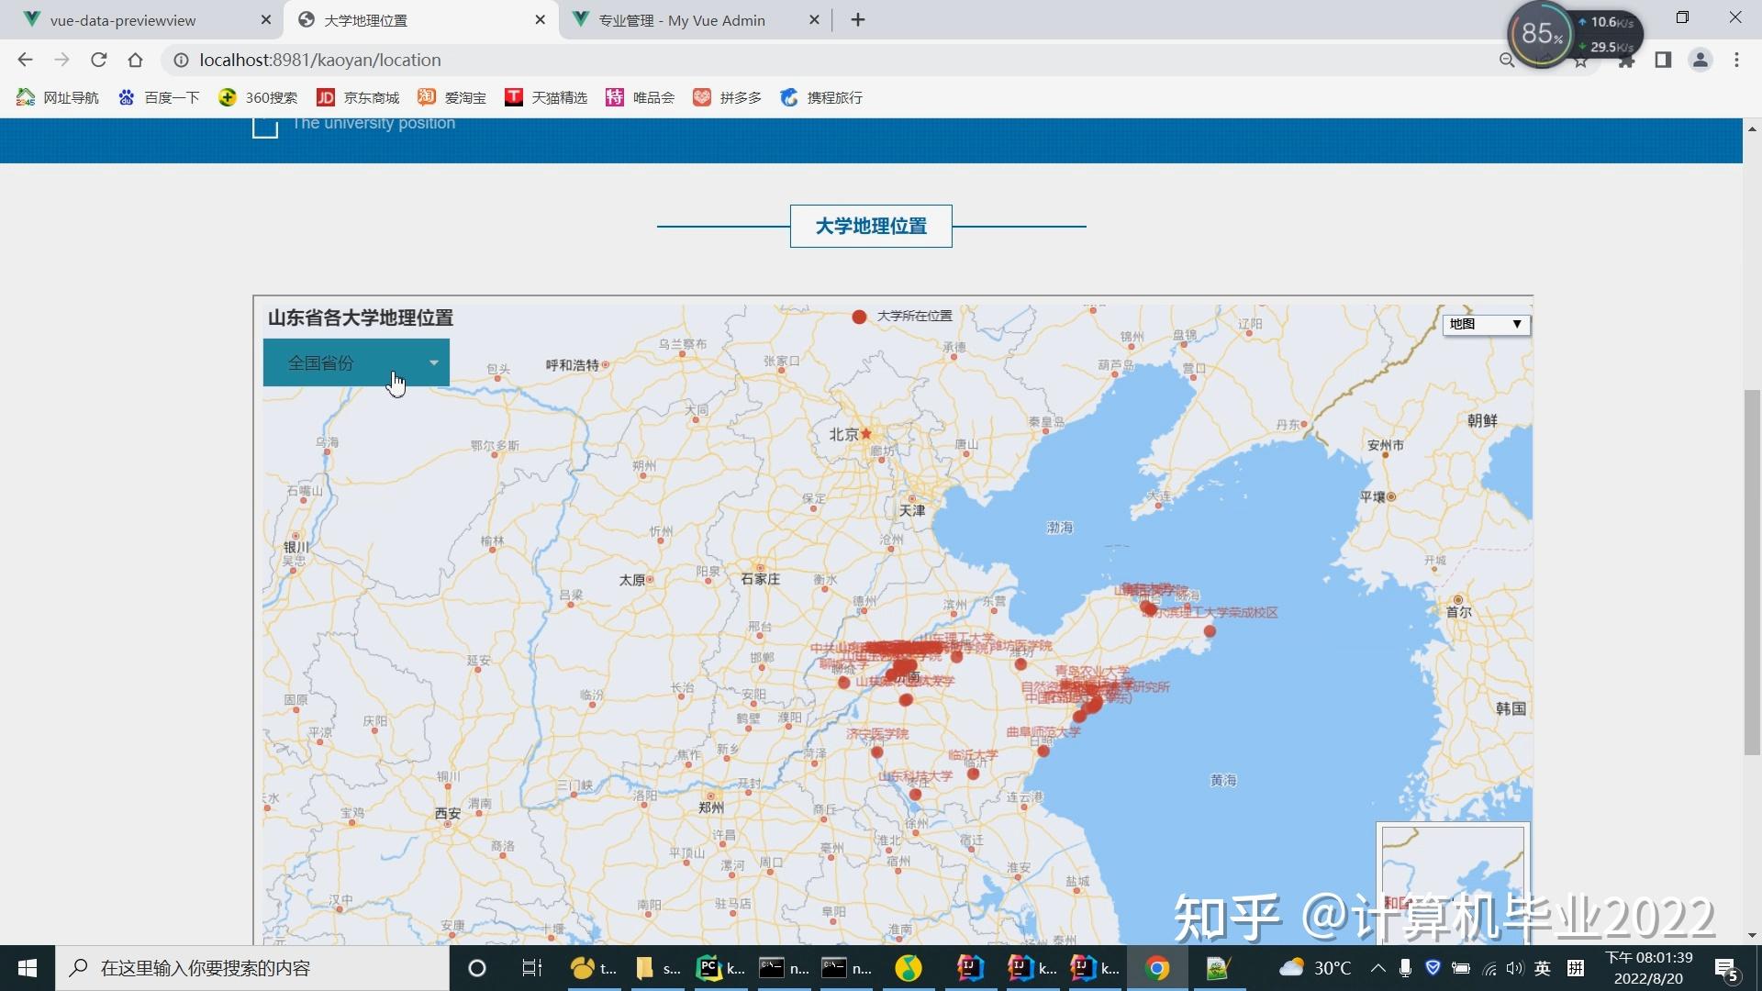The image size is (1762, 991).
Task: Open the 爱淘宝 bookmark
Action: pyautogui.click(x=452, y=97)
